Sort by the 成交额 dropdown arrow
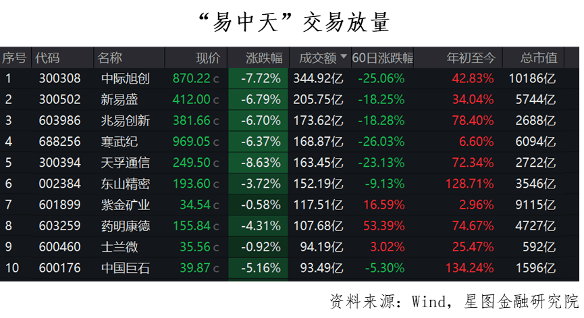Screen dimensions: 584x318 click(x=344, y=57)
